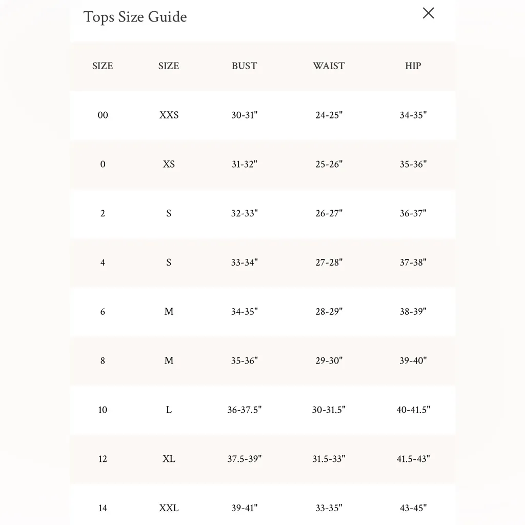
Task: Click the 33-34" bust measurement
Action: tap(244, 262)
